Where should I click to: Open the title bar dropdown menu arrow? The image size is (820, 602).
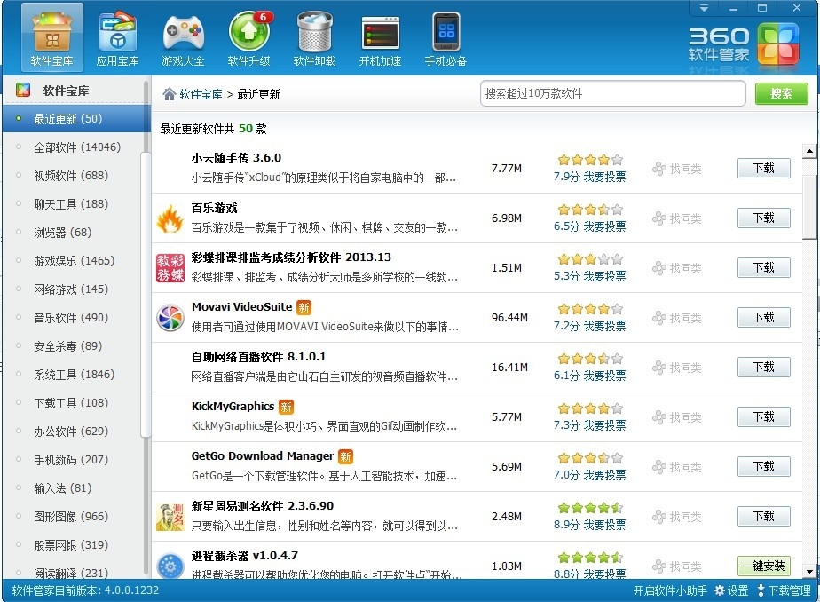(x=705, y=8)
